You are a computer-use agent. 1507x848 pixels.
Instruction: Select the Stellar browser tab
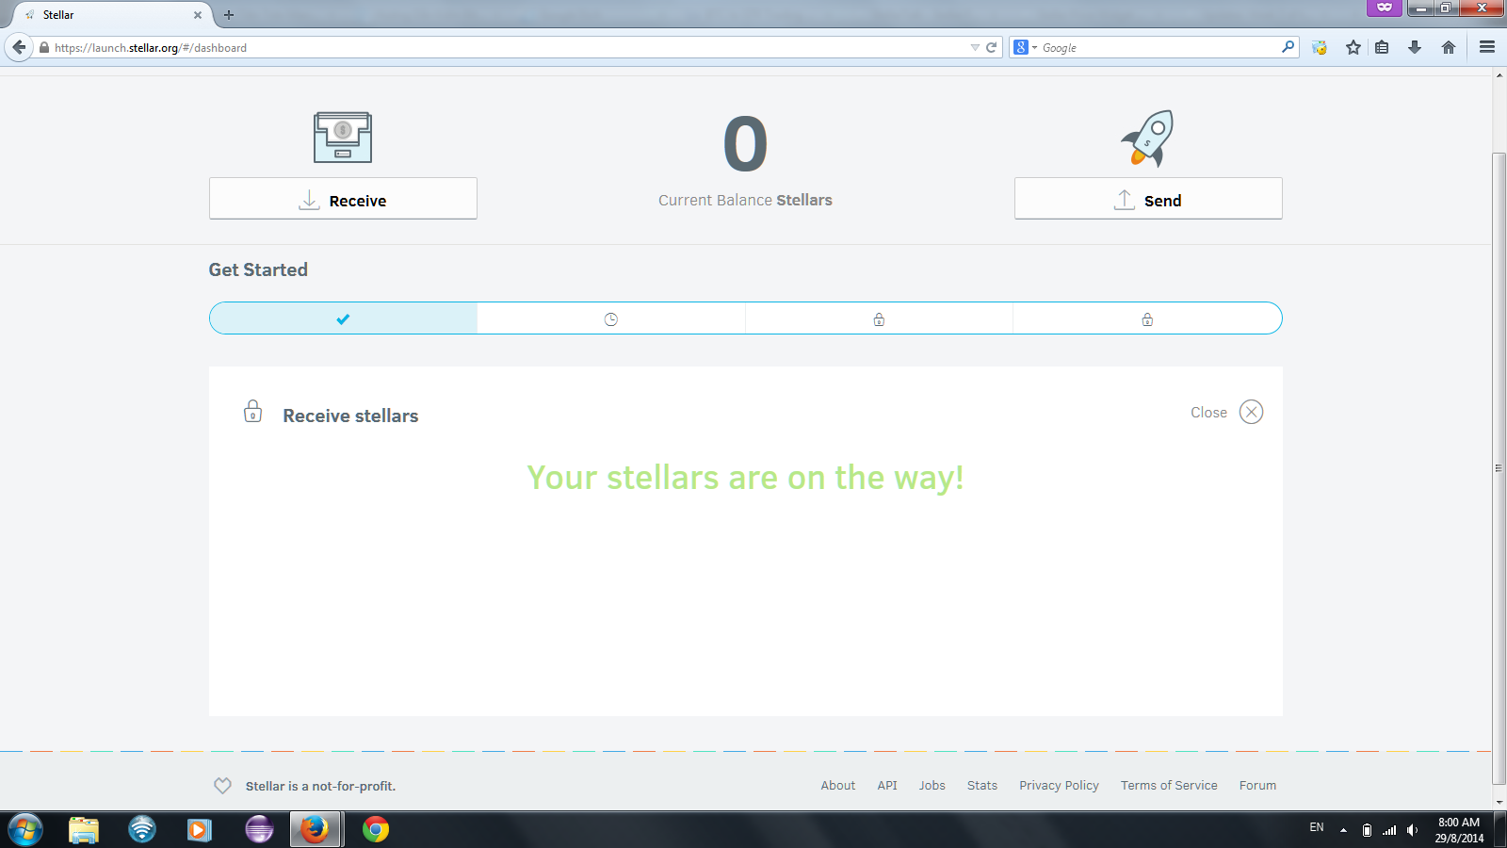click(111, 15)
